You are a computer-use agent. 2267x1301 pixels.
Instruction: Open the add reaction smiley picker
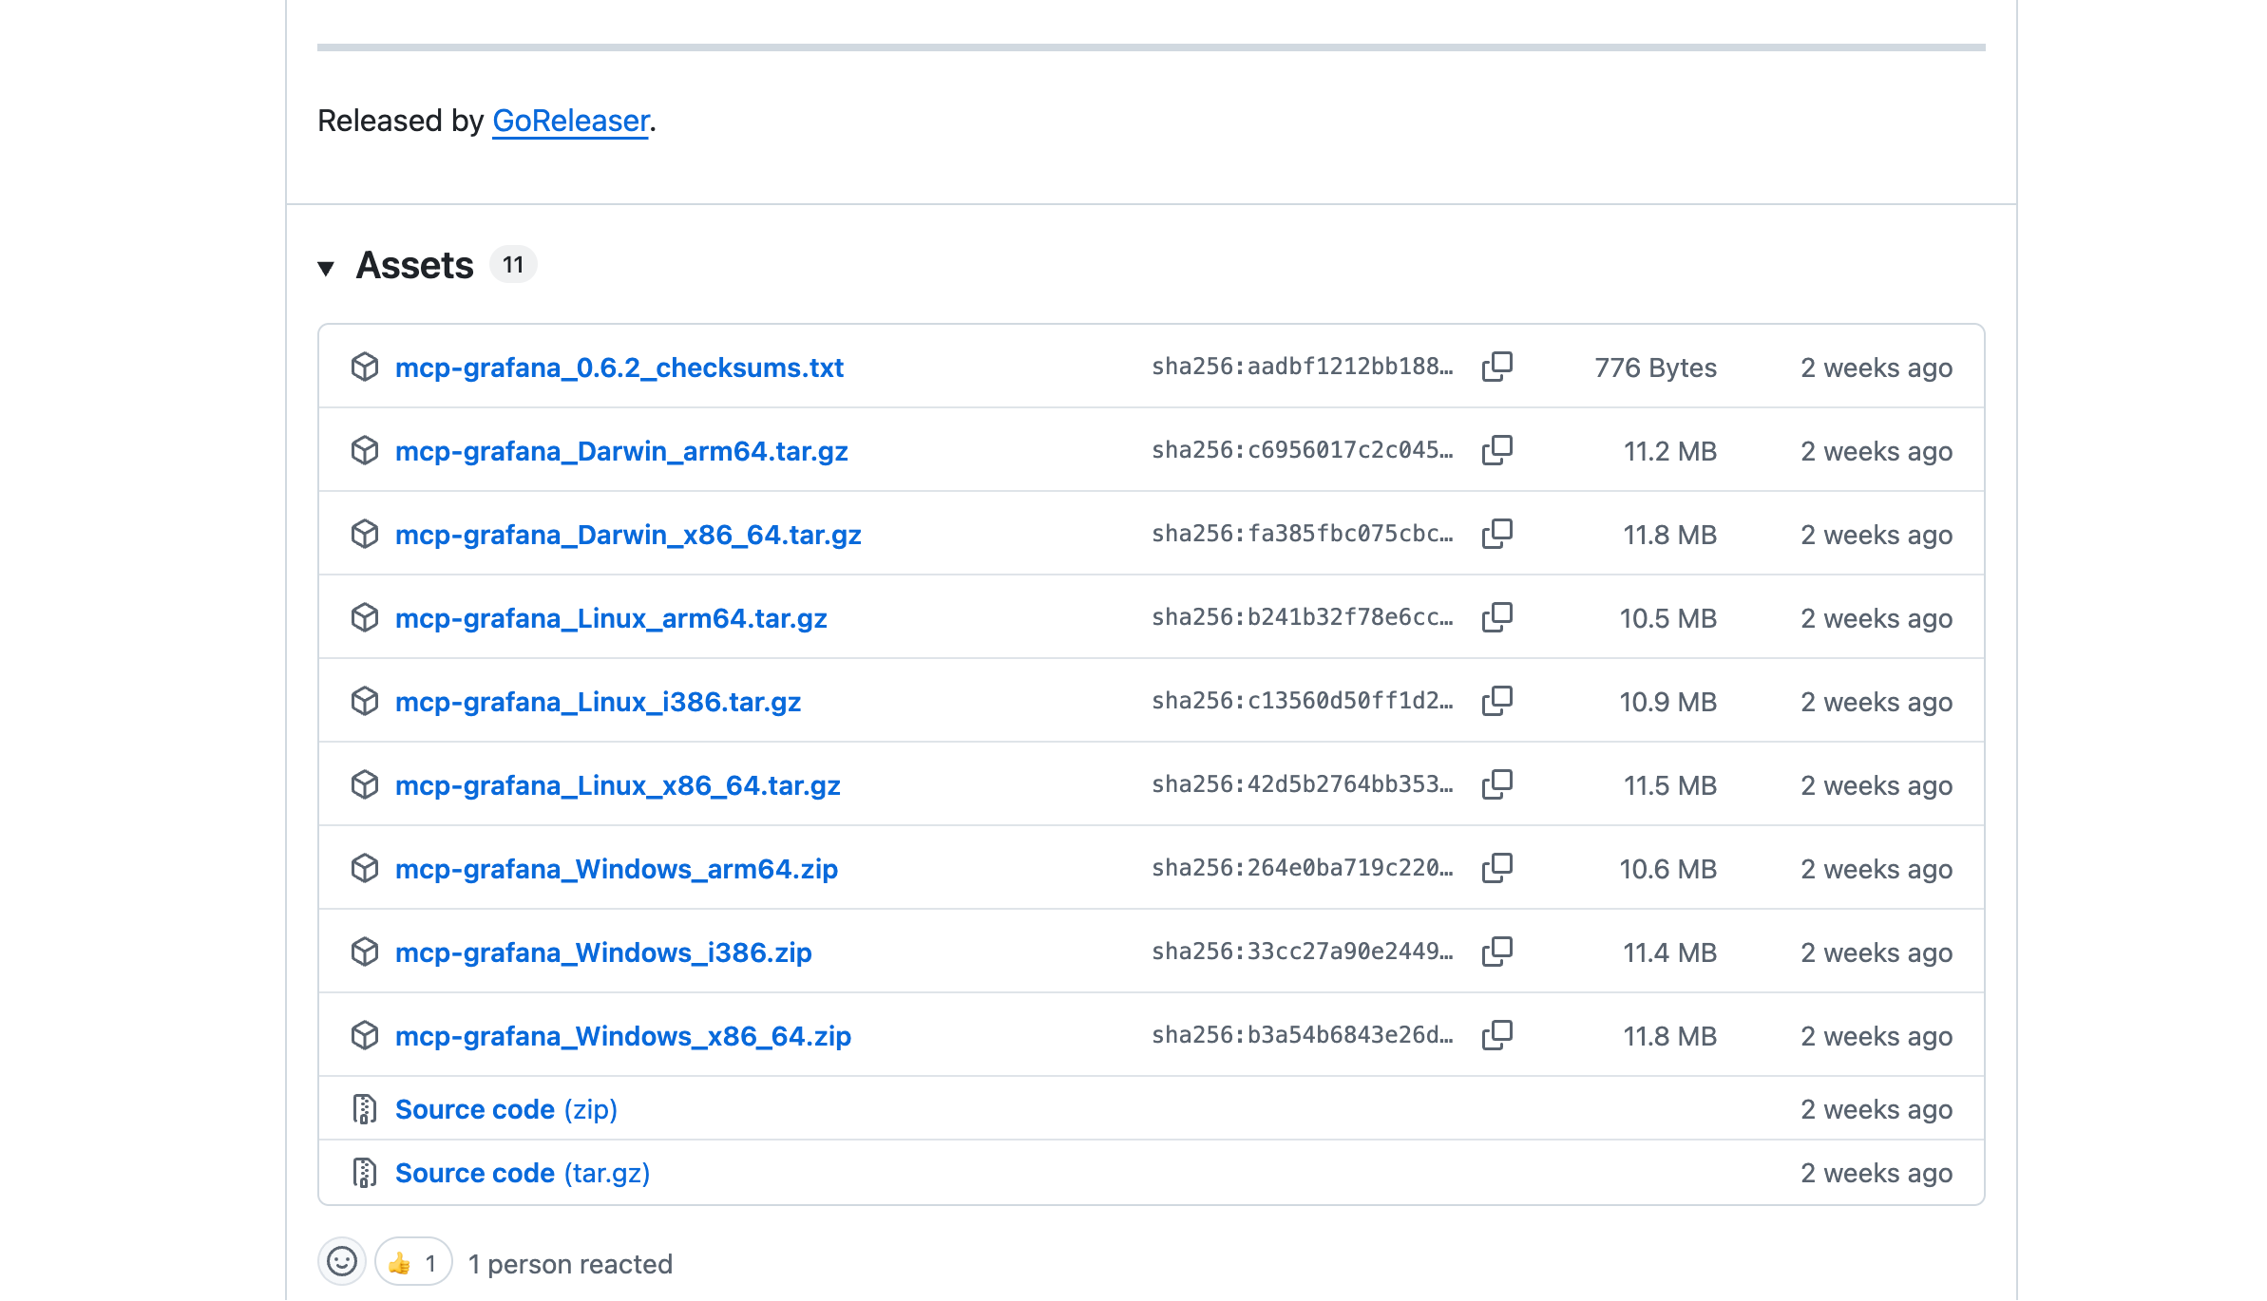[342, 1262]
